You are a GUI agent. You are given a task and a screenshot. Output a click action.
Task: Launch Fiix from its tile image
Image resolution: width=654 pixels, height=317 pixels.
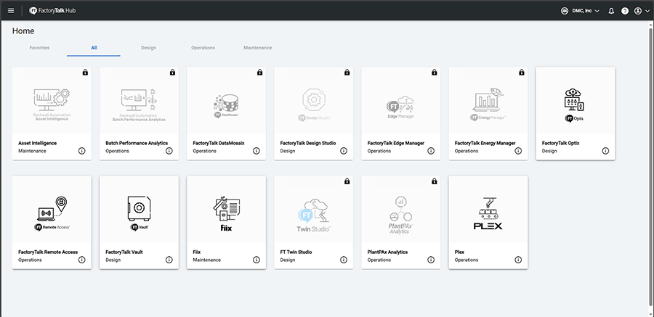point(226,209)
